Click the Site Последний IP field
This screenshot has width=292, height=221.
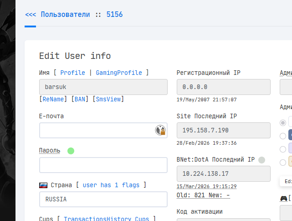pos(223,130)
